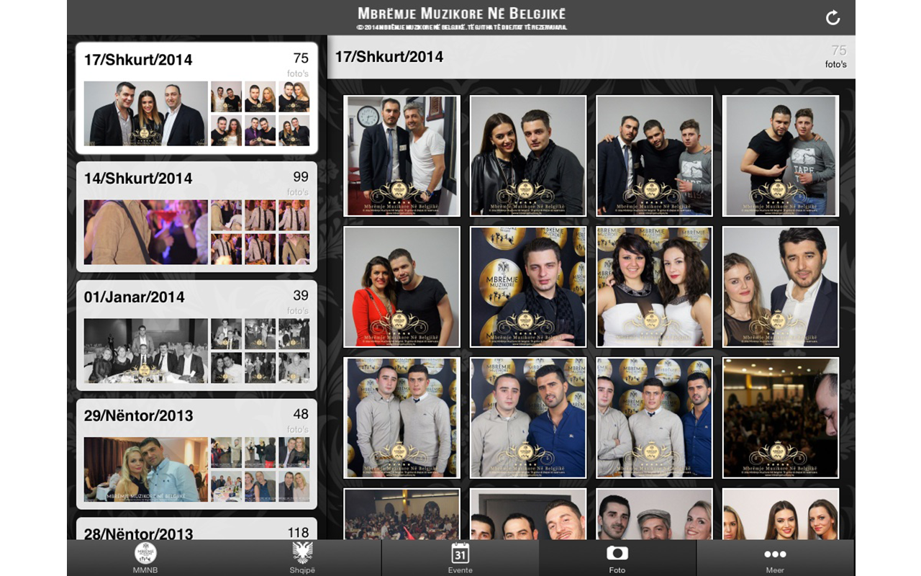
Task: Open photo of woman in red jacket with man
Action: [401, 287]
